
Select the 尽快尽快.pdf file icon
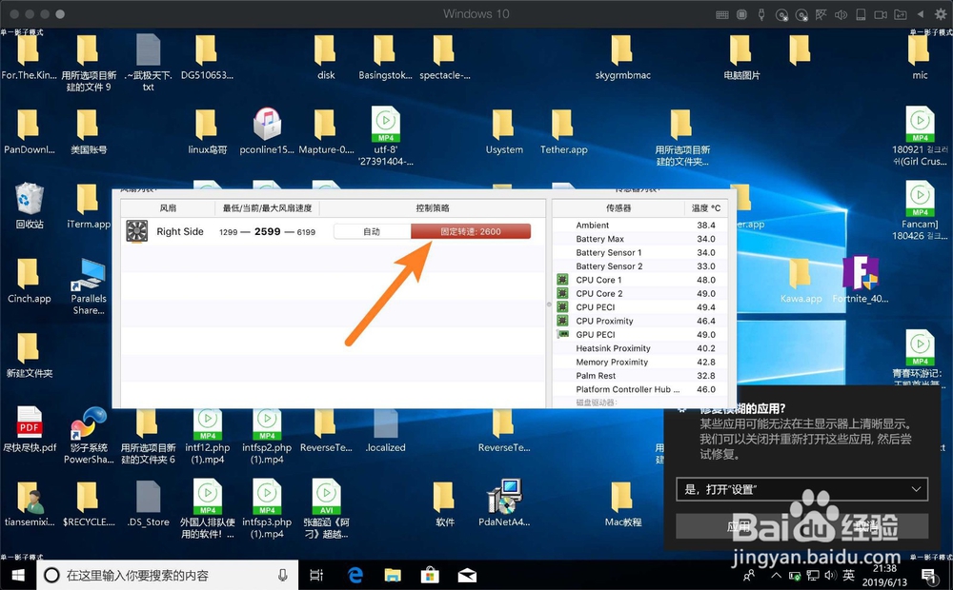30,430
